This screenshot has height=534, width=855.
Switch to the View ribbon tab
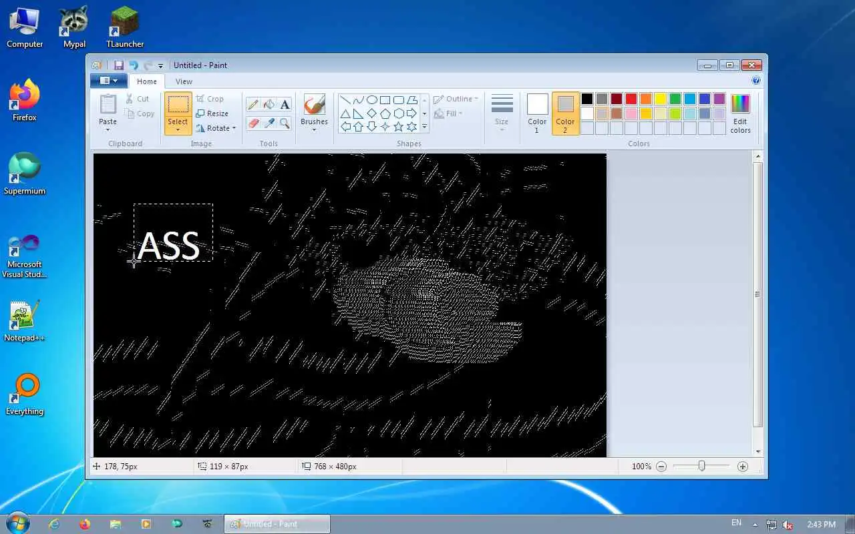(x=184, y=81)
